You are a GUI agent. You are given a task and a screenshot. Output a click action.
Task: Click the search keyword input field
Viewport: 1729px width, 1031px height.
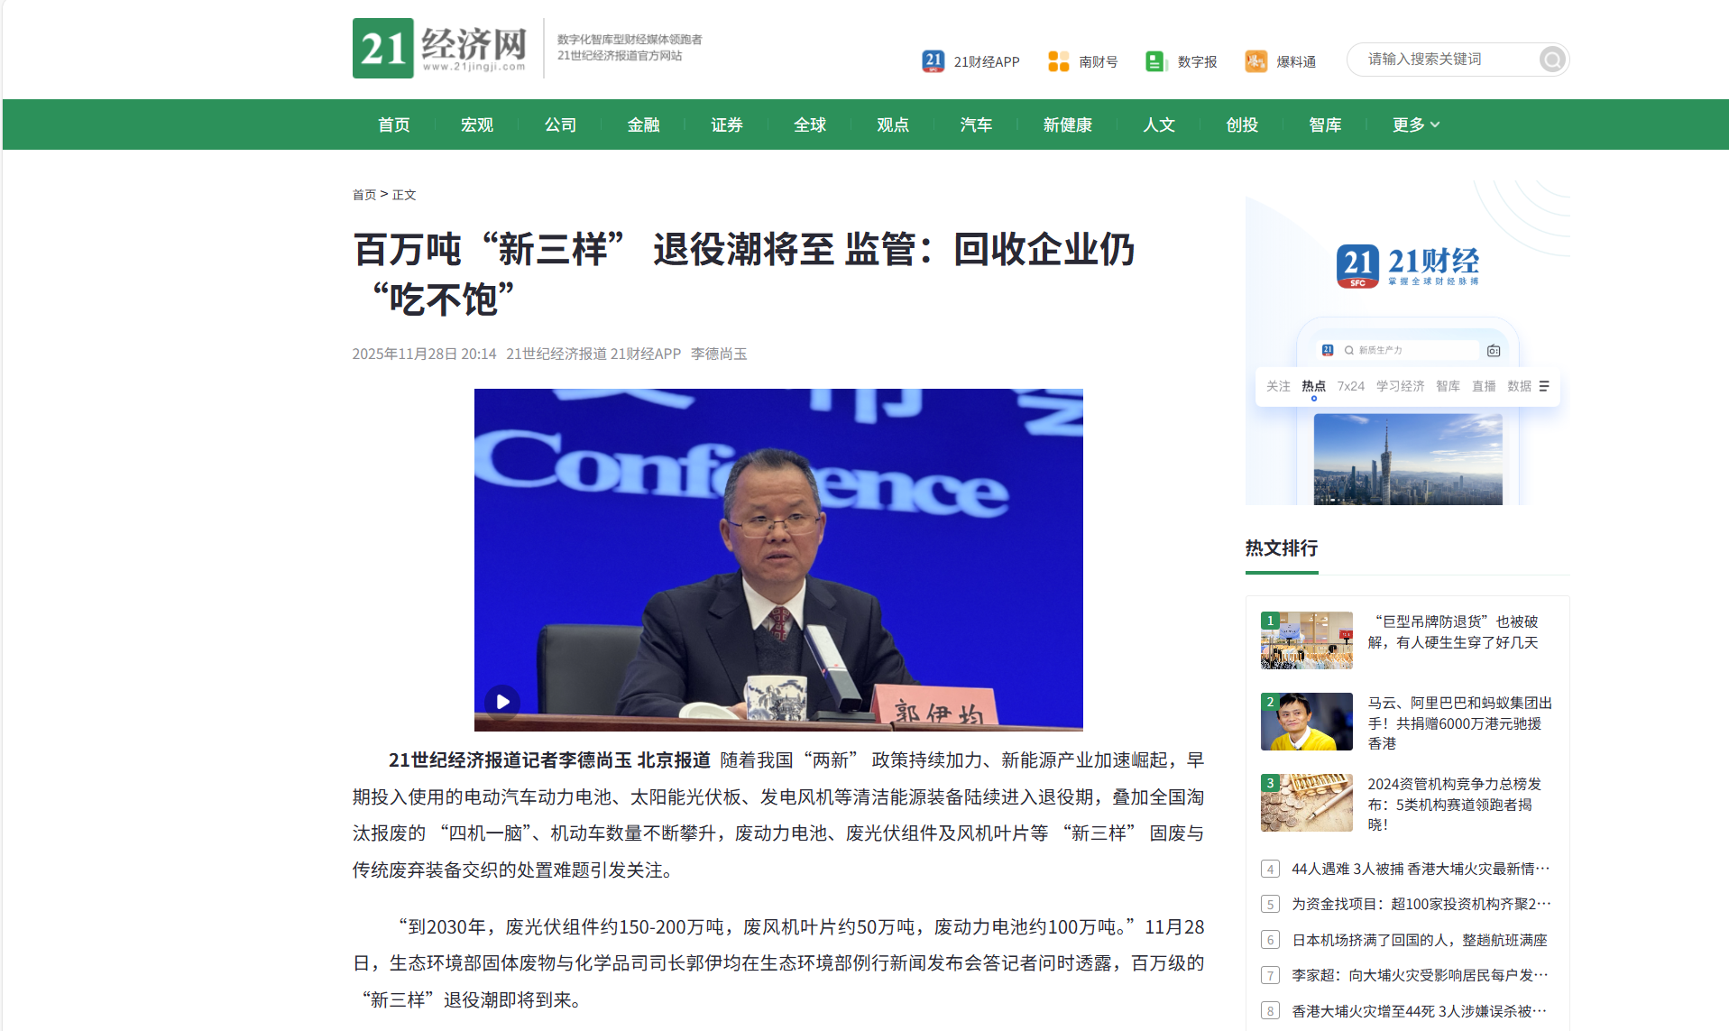click(1443, 60)
